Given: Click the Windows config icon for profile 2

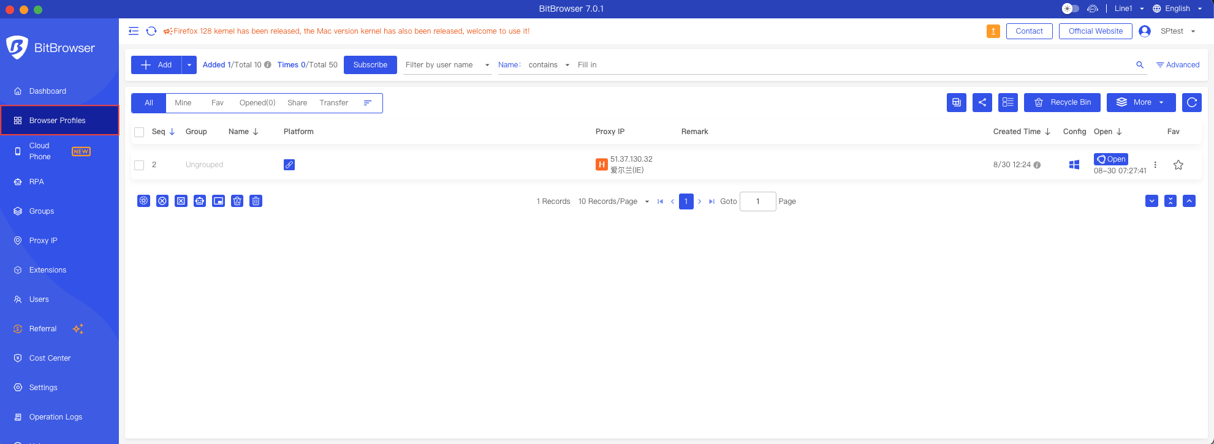Looking at the screenshot, I should click(x=1074, y=165).
